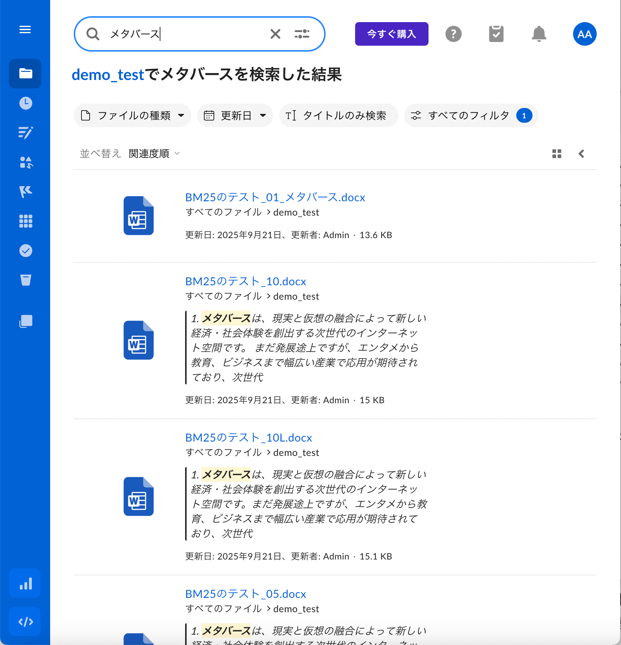
Task: Open notifications via the bell icon
Action: (x=538, y=34)
